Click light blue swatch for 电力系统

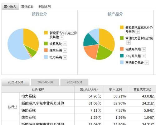[x=46, y=57]
